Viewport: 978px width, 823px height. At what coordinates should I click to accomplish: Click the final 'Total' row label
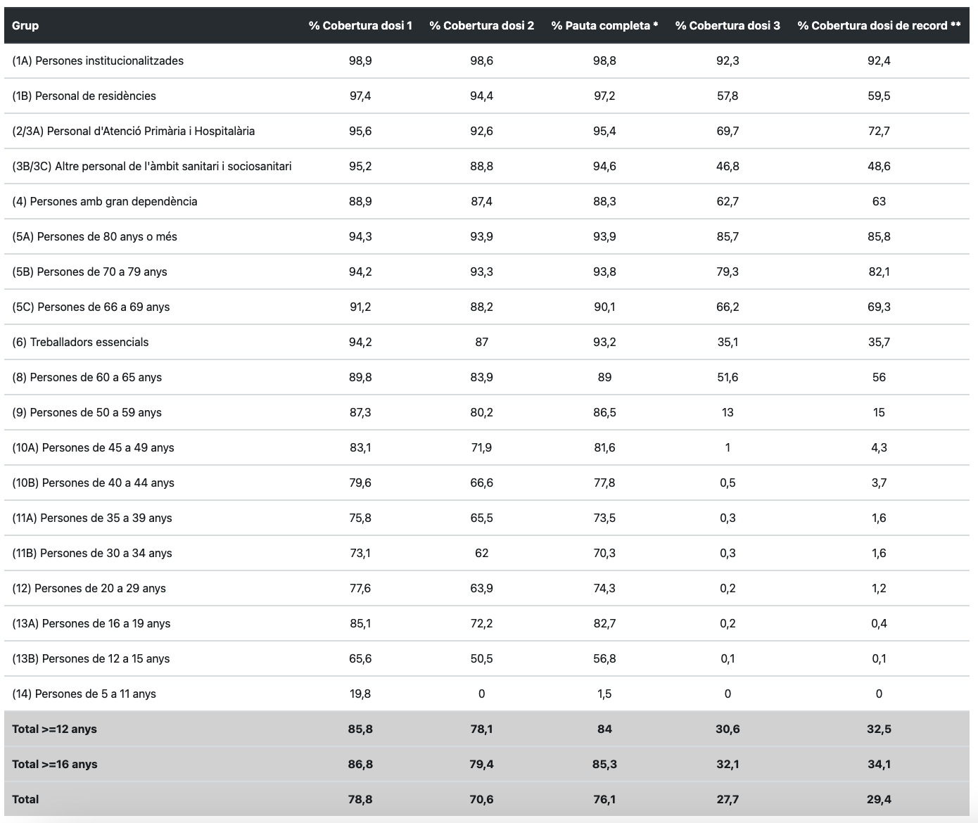tap(25, 799)
